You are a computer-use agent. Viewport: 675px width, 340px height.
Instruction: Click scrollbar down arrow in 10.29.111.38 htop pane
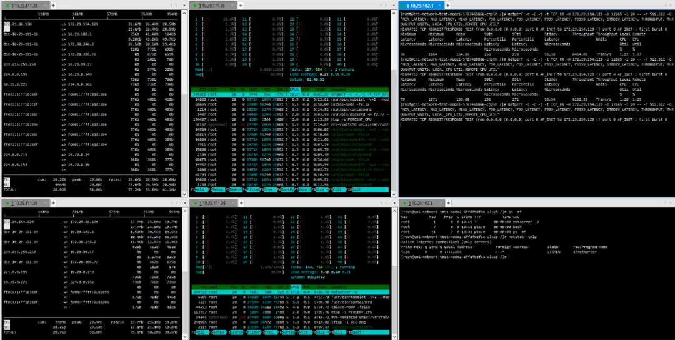(393, 194)
